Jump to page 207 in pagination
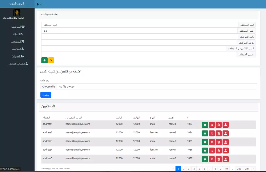 tap(247, 169)
